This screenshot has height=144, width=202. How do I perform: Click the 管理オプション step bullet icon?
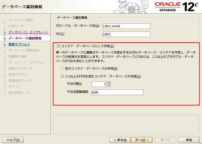click(5, 44)
